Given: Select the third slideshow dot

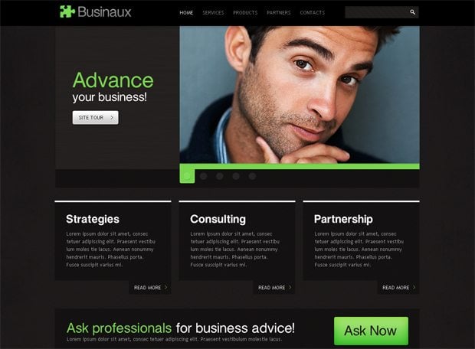Looking at the screenshot, I should 220,176.
